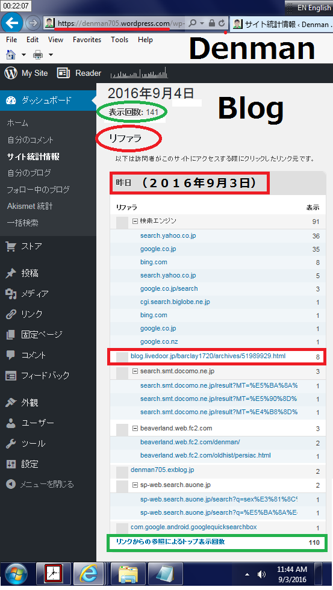Screen dimensions: 333x590
Task: Open the home page icon in command bar
Action: click(11, 55)
